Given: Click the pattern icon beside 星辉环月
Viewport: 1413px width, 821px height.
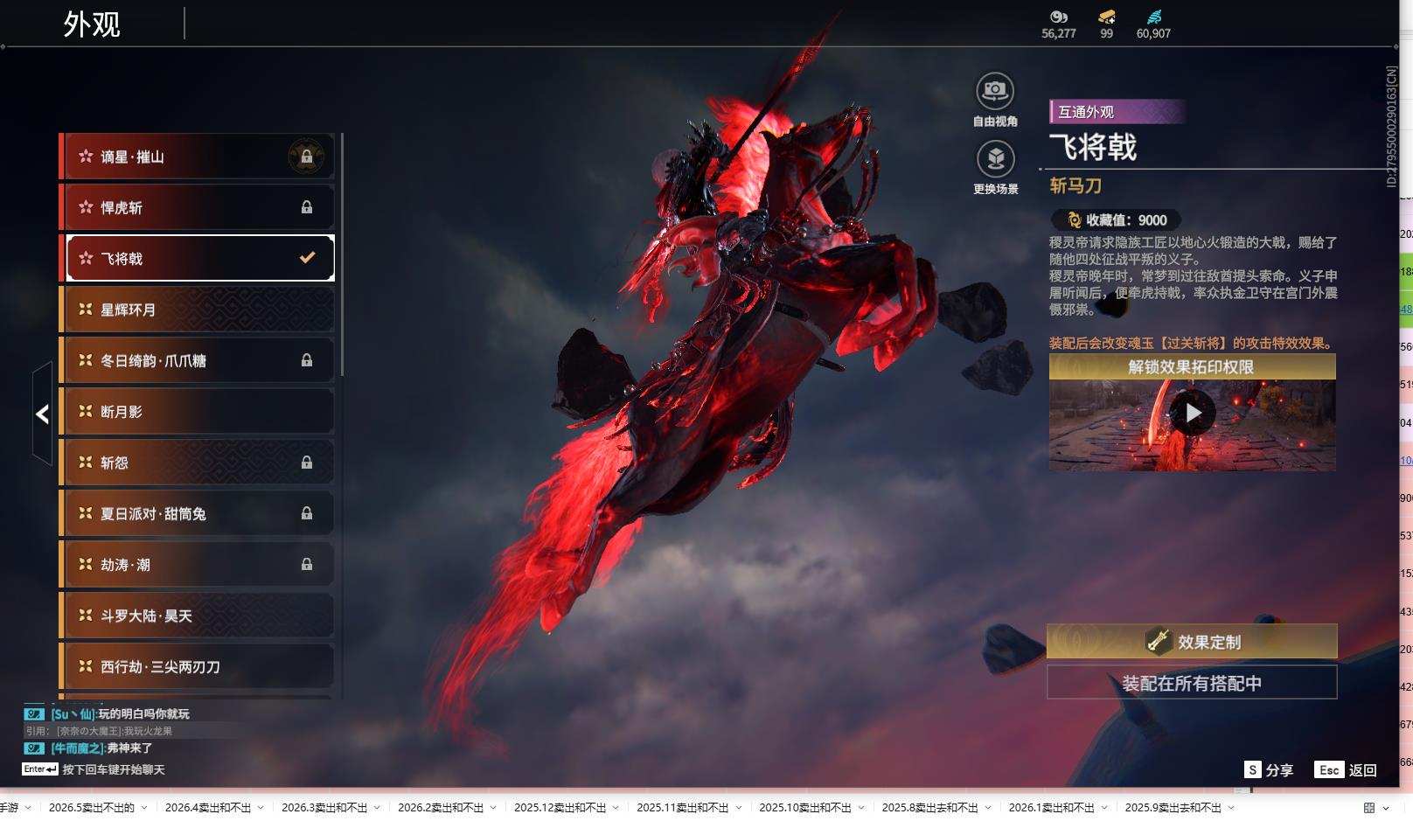Looking at the screenshot, I should (86, 310).
